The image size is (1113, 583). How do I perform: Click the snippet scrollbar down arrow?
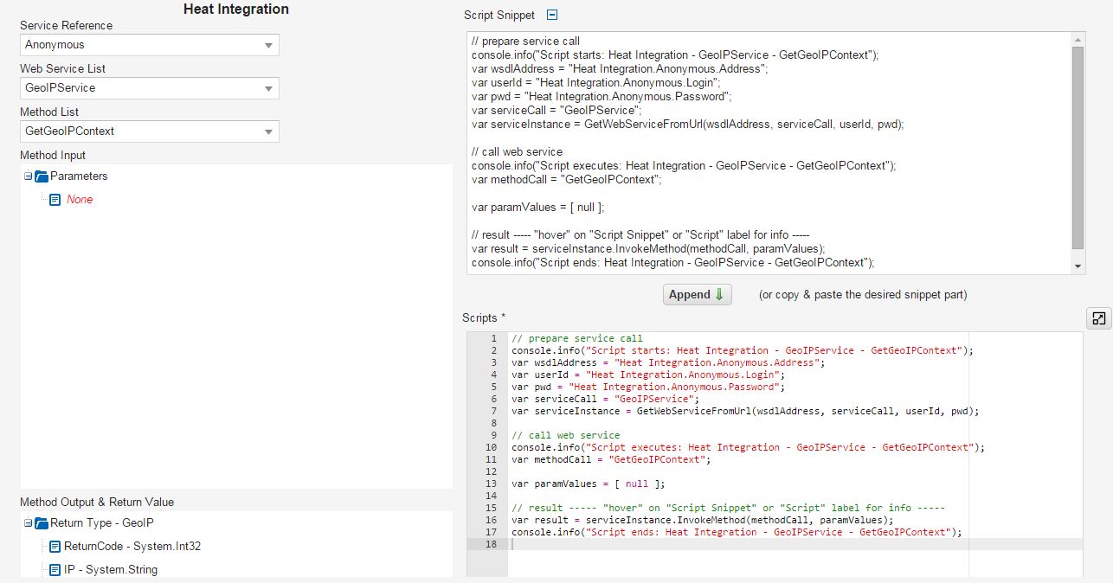pyautogui.click(x=1078, y=266)
